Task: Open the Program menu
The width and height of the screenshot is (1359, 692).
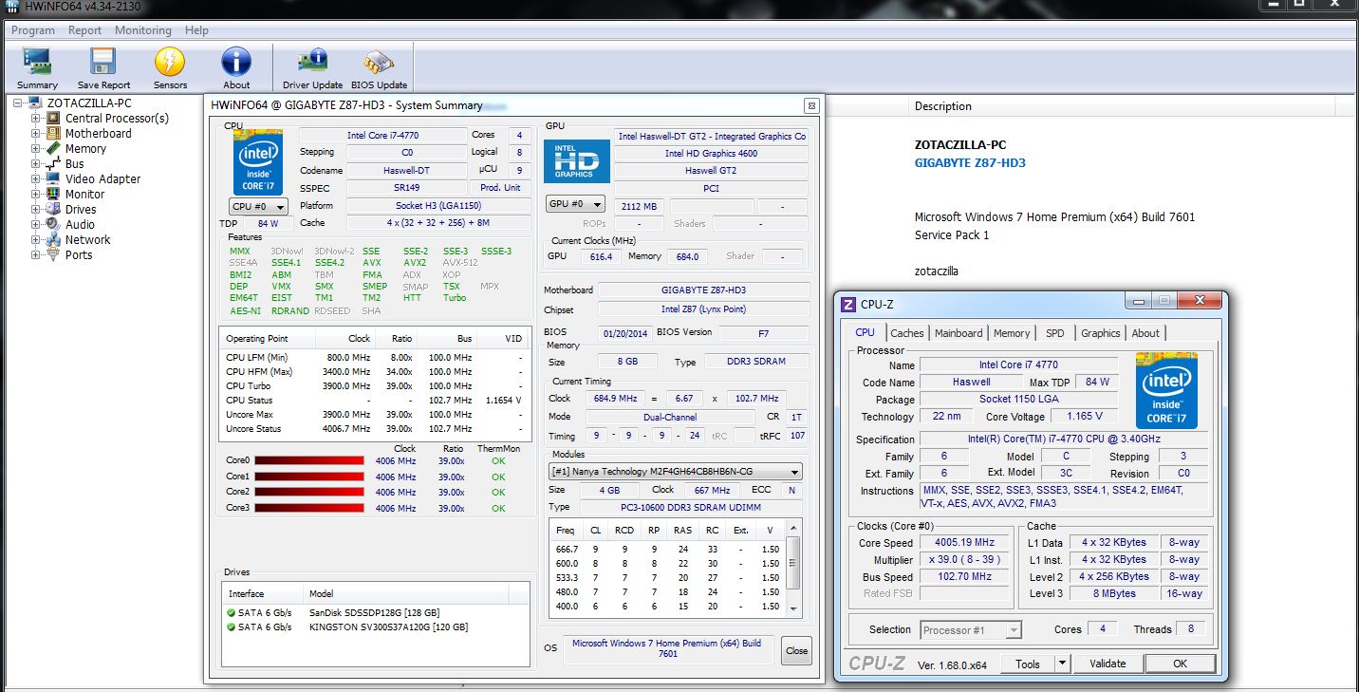Action: pyautogui.click(x=33, y=30)
